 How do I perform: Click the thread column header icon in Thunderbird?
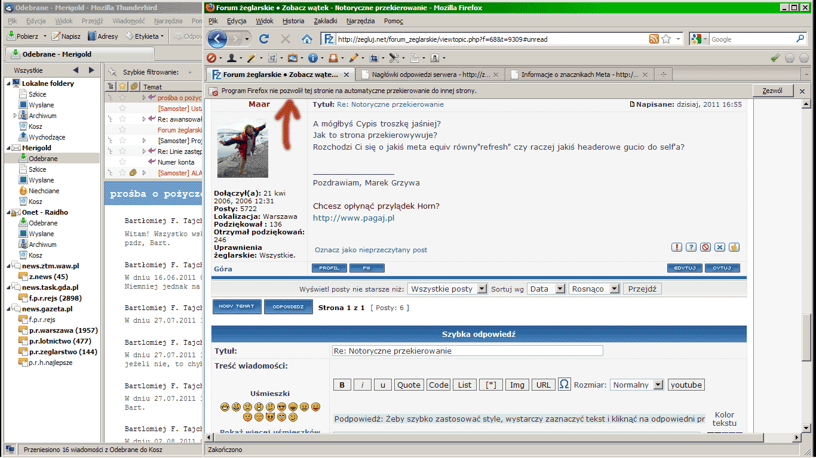pyautogui.click(x=110, y=87)
